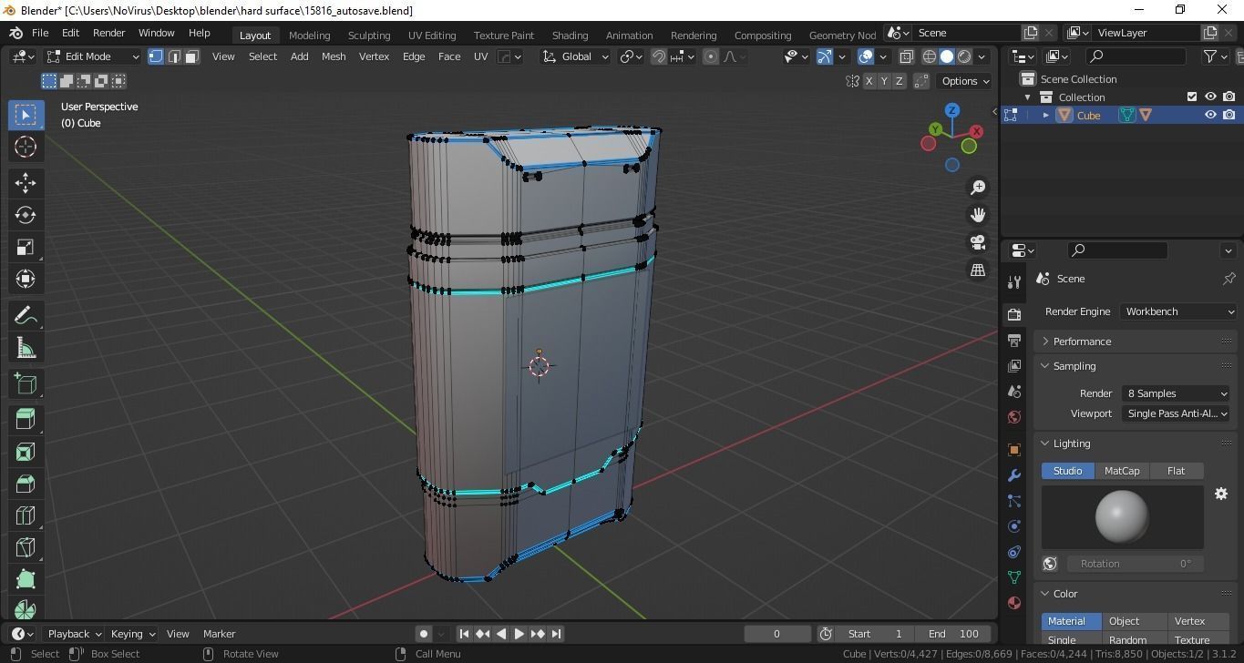Open the Viewport anti-aliasing dropdown
Viewport: 1244px width, 663px height.
click(1176, 413)
